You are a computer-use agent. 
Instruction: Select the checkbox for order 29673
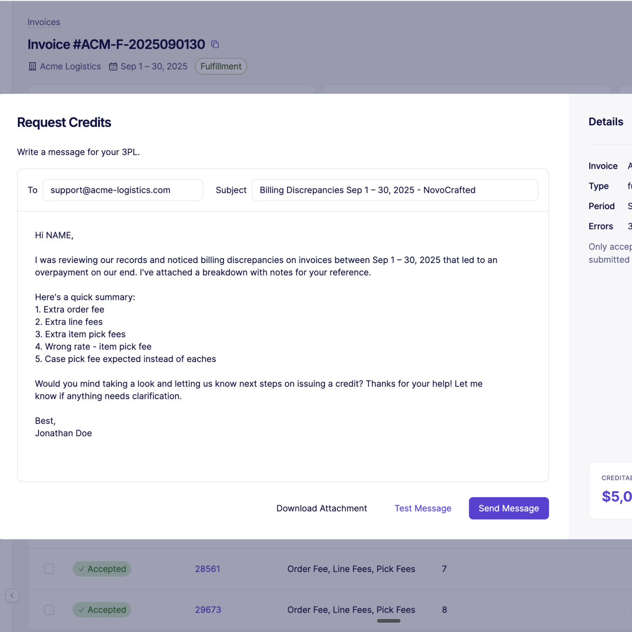click(x=49, y=610)
